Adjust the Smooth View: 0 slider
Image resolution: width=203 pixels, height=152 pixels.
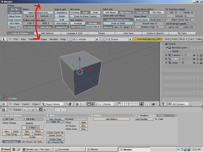click(x=149, y=23)
